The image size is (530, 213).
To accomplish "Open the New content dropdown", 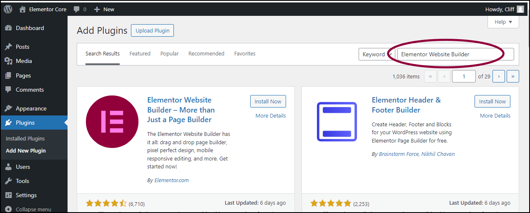I will [104, 9].
